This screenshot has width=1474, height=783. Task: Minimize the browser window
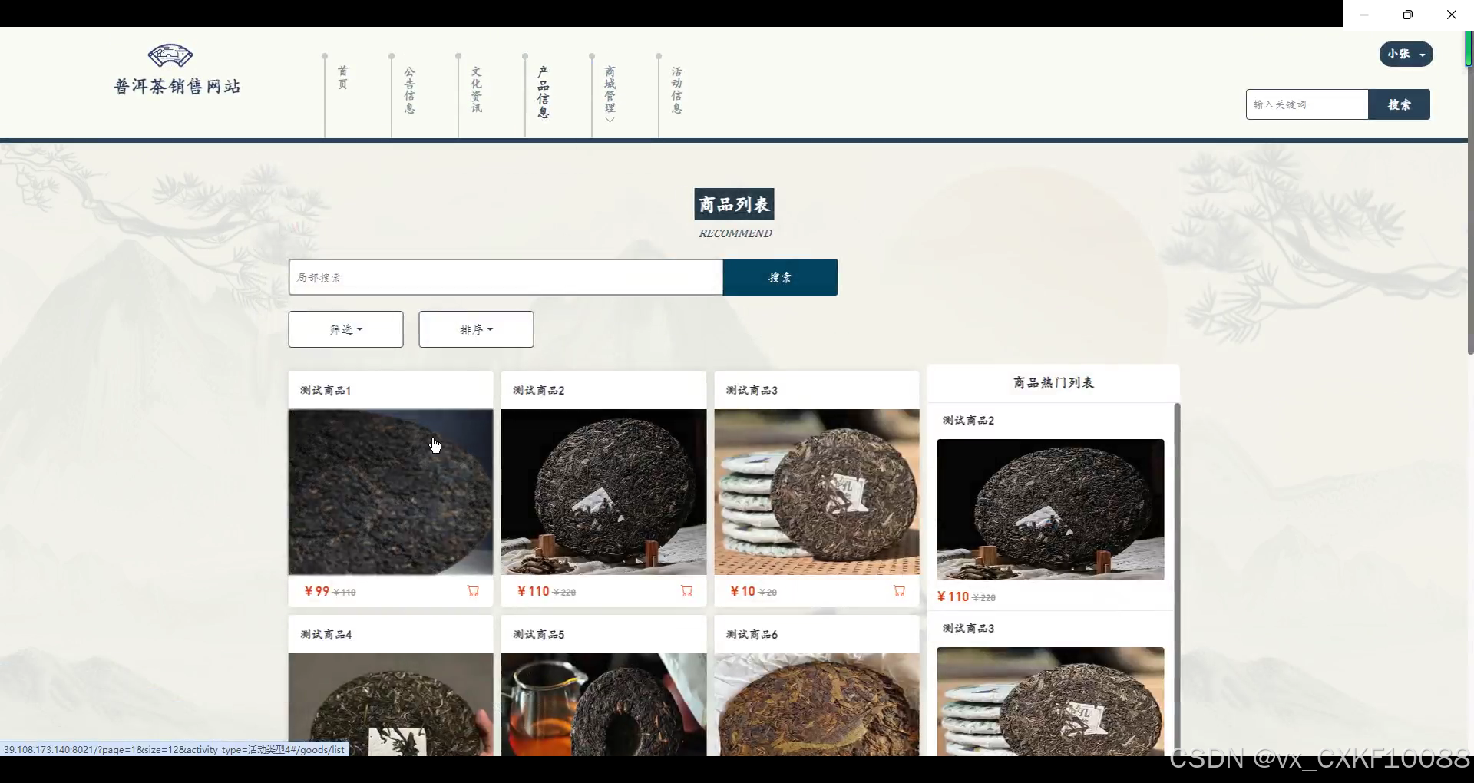[1364, 14]
